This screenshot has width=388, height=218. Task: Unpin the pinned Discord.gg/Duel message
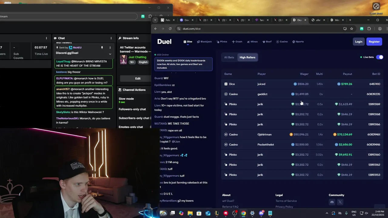pos(102,48)
